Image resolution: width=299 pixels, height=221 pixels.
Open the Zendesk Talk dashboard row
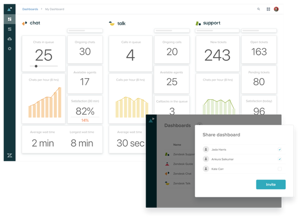179,183
